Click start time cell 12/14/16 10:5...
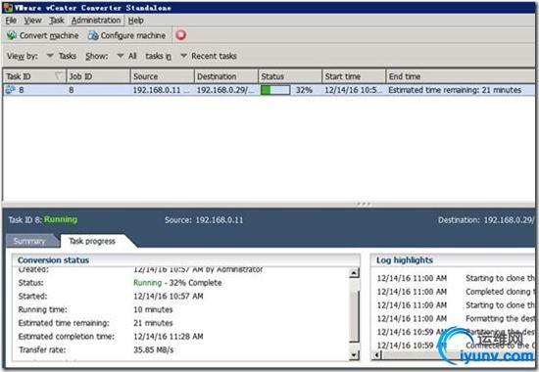The image size is (539, 372). (x=353, y=90)
